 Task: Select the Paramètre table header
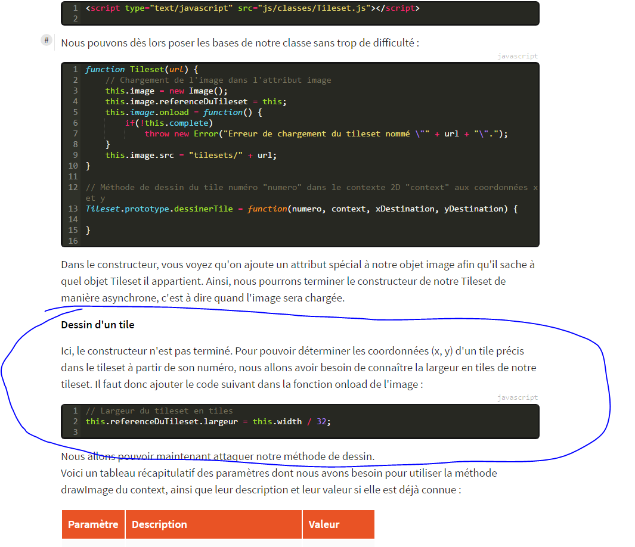click(93, 524)
